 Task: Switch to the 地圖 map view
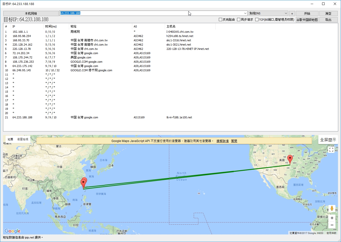[x=10, y=139]
